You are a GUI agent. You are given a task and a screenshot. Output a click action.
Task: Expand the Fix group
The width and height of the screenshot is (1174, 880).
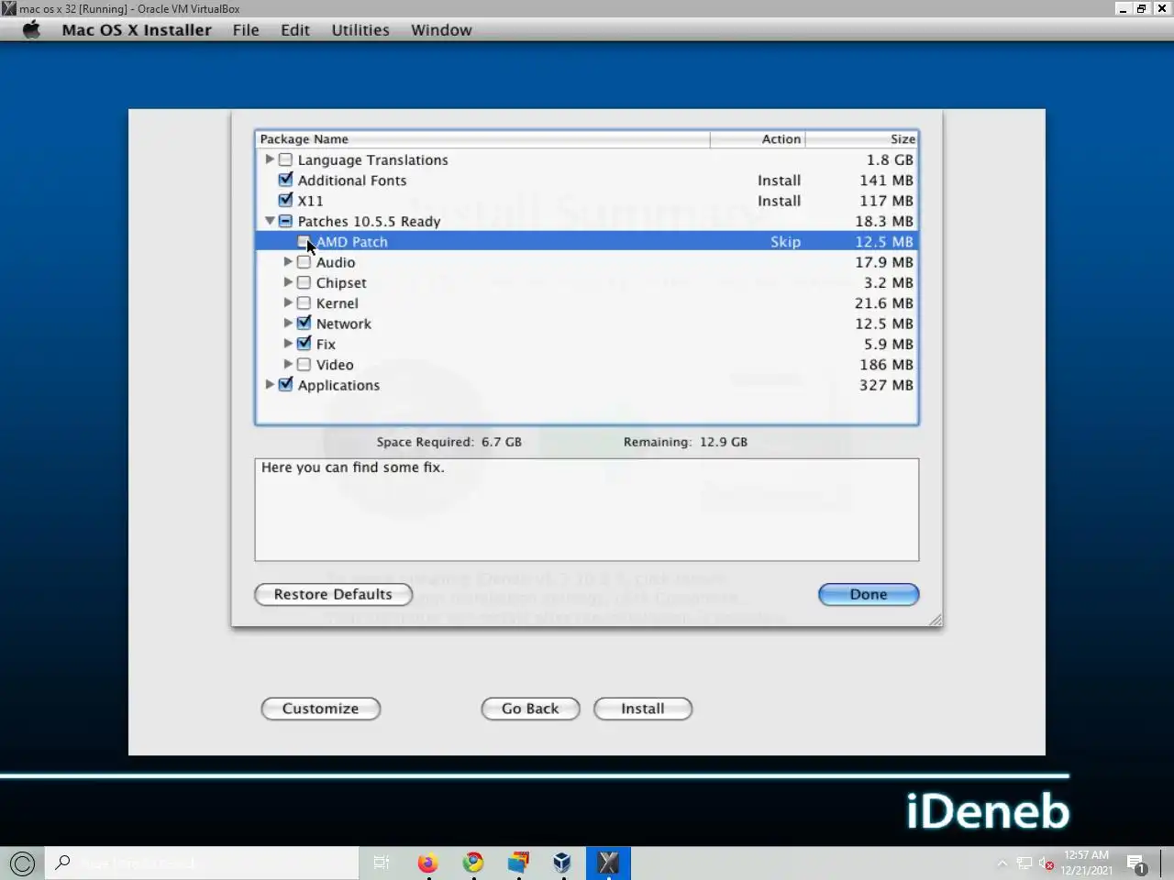coord(288,344)
